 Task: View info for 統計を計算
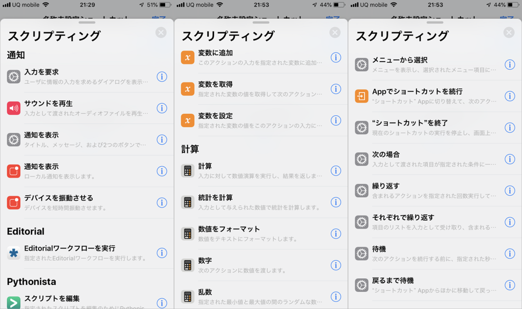click(336, 202)
